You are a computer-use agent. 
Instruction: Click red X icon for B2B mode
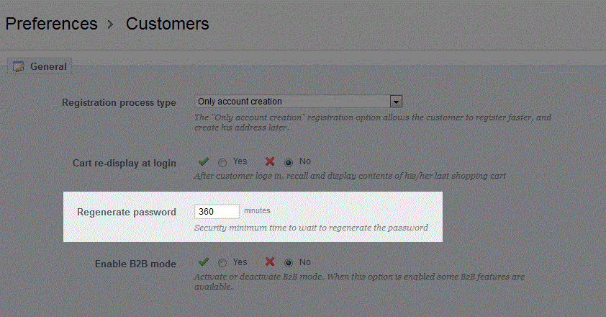[x=270, y=262]
